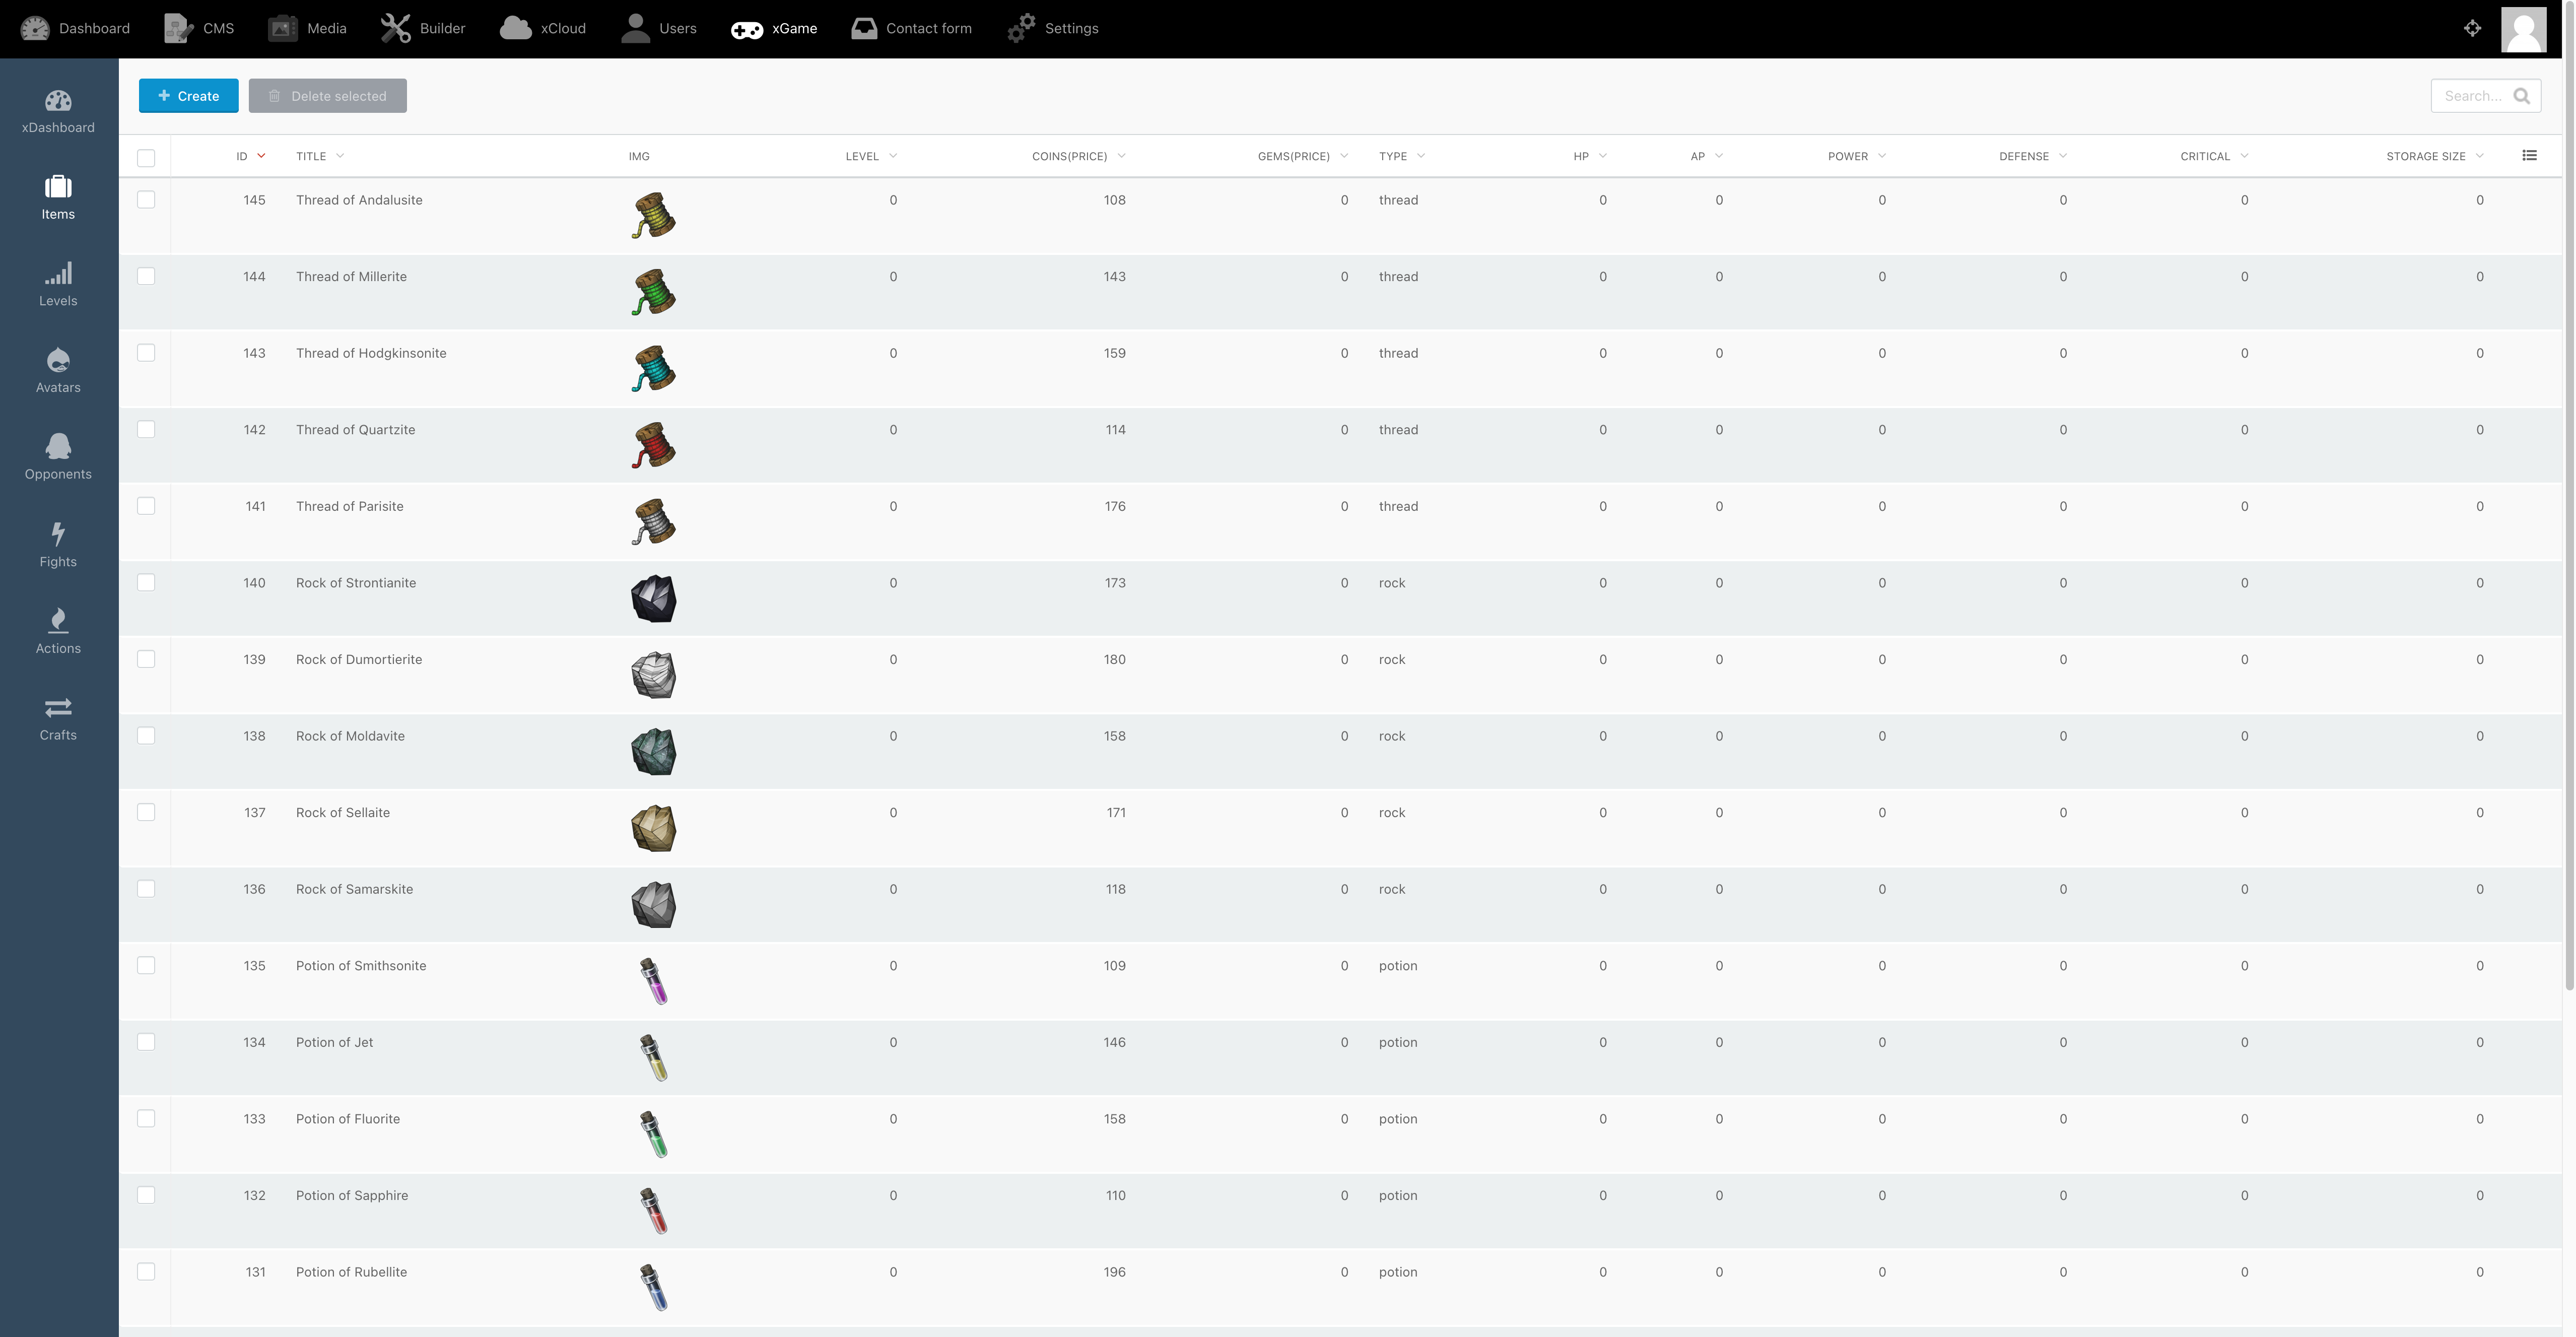The image size is (2576, 1337).
Task: Open the Avatars section
Action: (58, 370)
